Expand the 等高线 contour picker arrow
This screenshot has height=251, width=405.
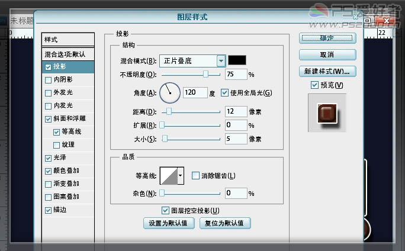[x=181, y=176]
